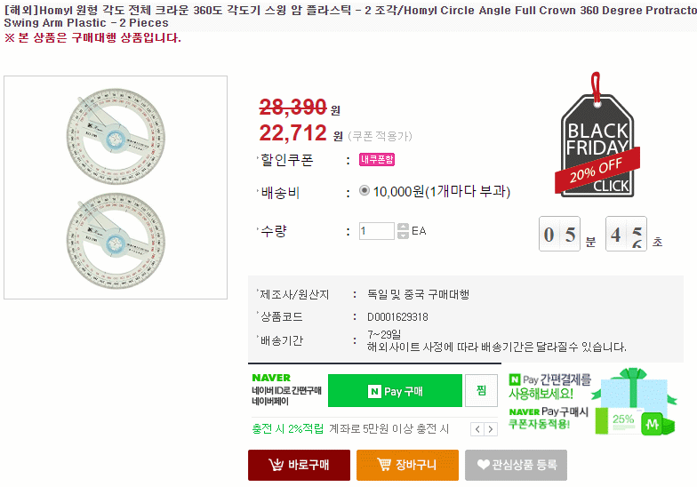Click the 찜 button beside N Pay
The width and height of the screenshot is (697, 487).
(x=481, y=391)
